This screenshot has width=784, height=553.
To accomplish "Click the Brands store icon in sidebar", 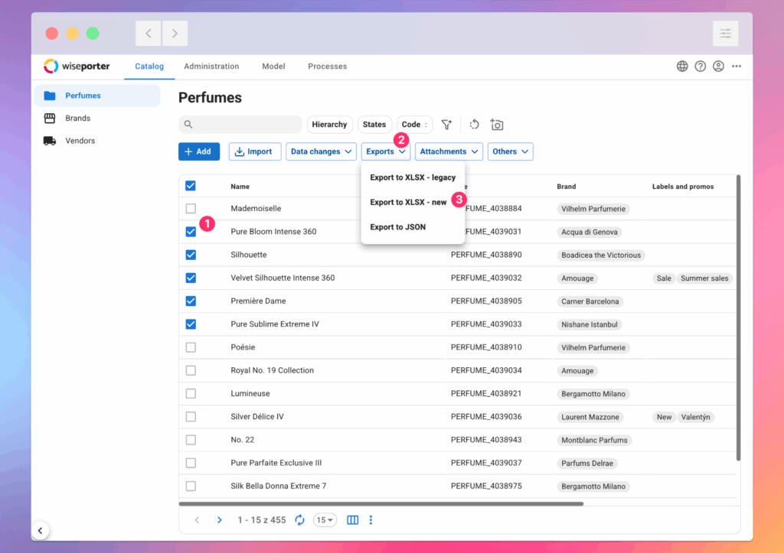I will coord(50,118).
